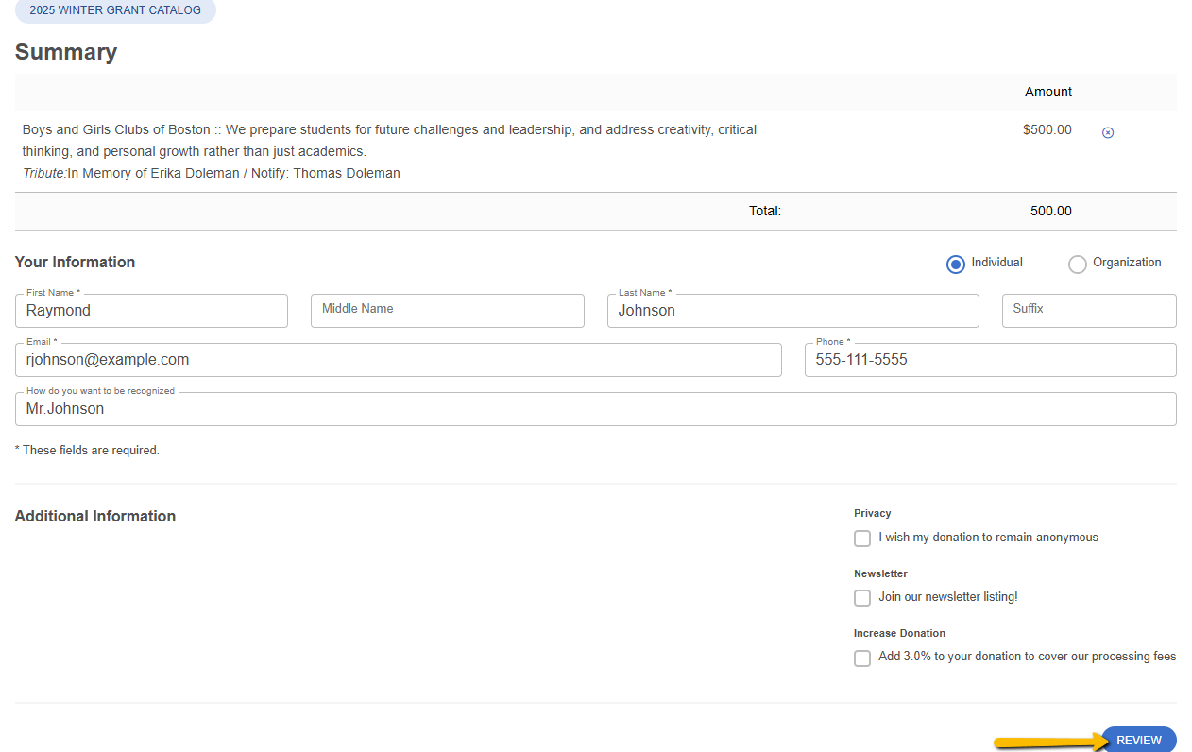Click the Review button
1192x752 pixels.
click(x=1139, y=740)
